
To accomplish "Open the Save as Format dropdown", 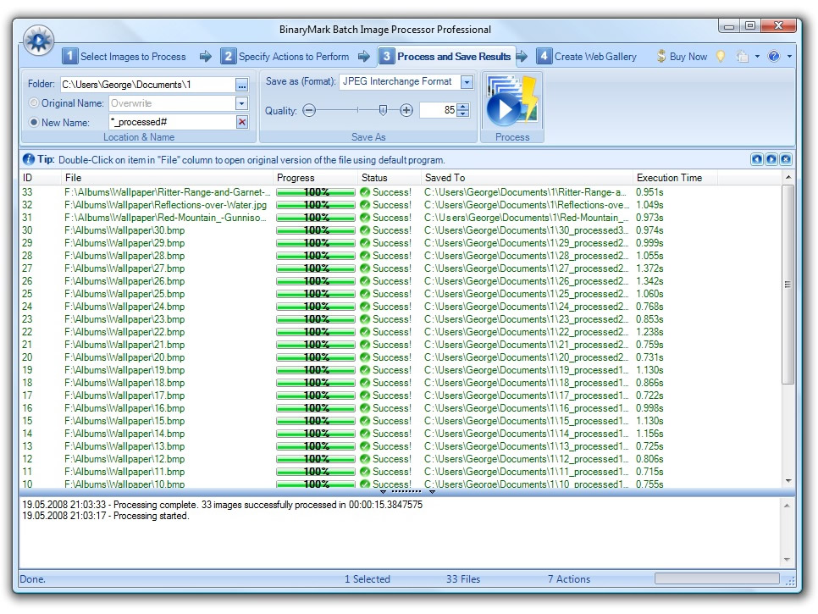I will click(x=467, y=82).
